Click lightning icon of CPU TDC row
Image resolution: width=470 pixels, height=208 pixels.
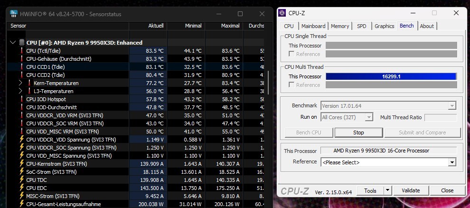tap(21, 180)
